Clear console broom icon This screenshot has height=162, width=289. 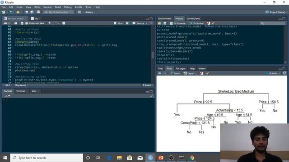(152, 96)
